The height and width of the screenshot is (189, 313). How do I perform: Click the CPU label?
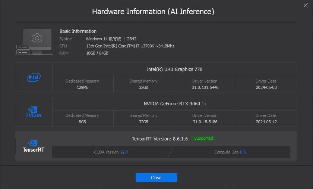(x=63, y=46)
